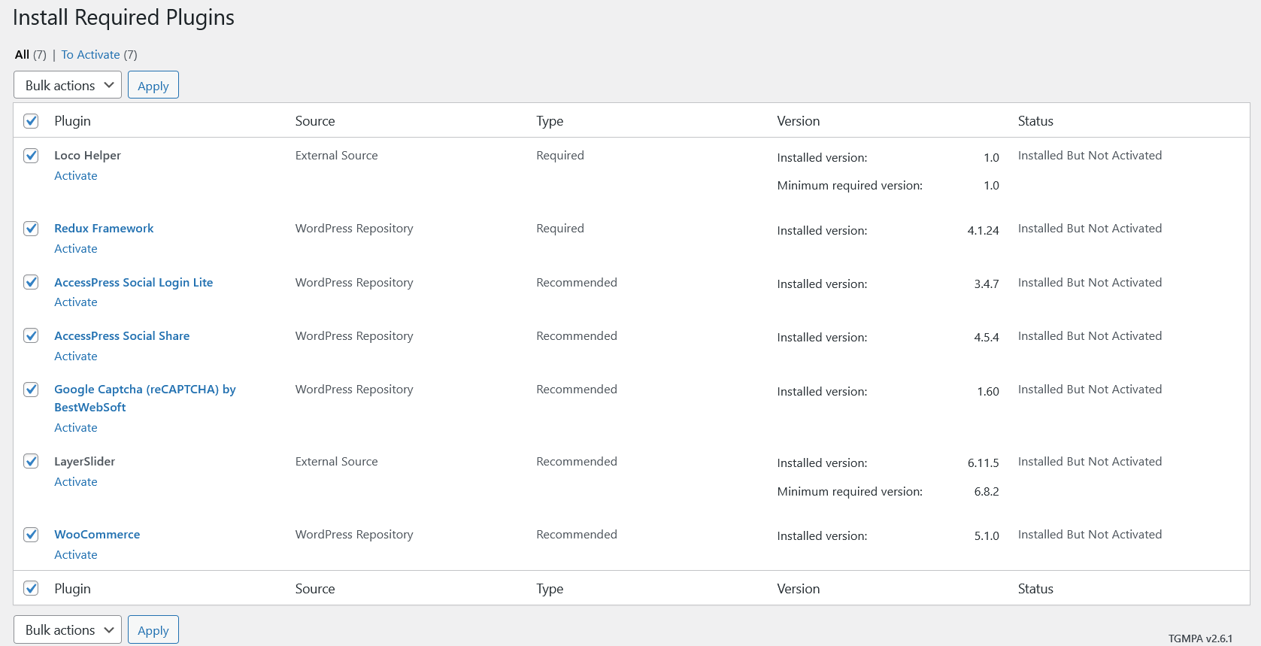The width and height of the screenshot is (1261, 646).
Task: Click the top Apply button
Action: coord(153,85)
